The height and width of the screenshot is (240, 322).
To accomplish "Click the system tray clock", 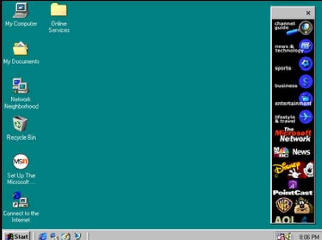I will click(x=308, y=236).
